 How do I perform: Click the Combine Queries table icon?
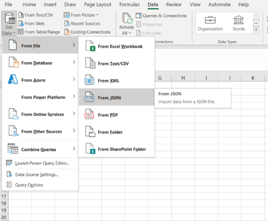pyautogui.click(x=13, y=149)
